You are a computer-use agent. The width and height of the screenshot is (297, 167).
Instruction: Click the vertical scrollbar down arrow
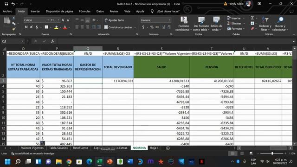coord(294,144)
